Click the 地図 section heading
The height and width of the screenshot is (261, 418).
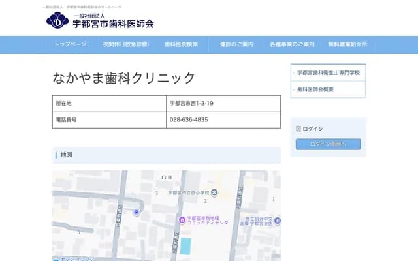tap(167, 155)
